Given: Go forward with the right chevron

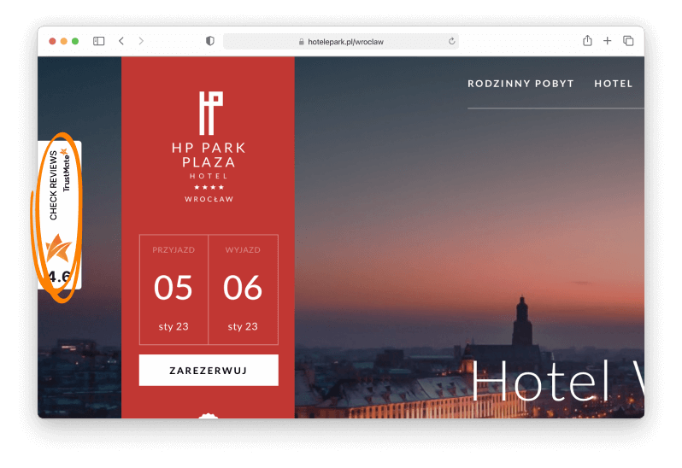Looking at the screenshot, I should (141, 41).
